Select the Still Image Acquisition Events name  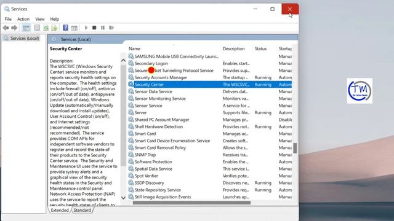click(x=163, y=196)
